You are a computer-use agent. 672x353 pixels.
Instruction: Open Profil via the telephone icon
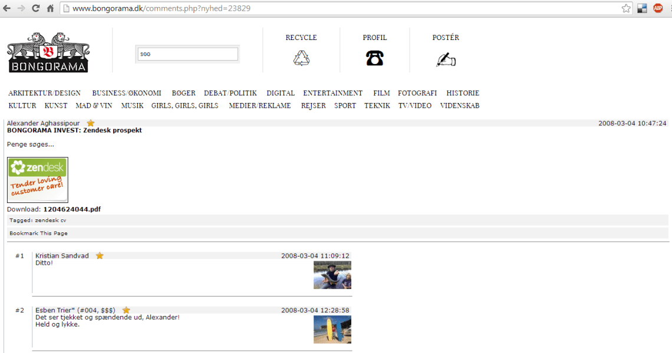click(375, 57)
